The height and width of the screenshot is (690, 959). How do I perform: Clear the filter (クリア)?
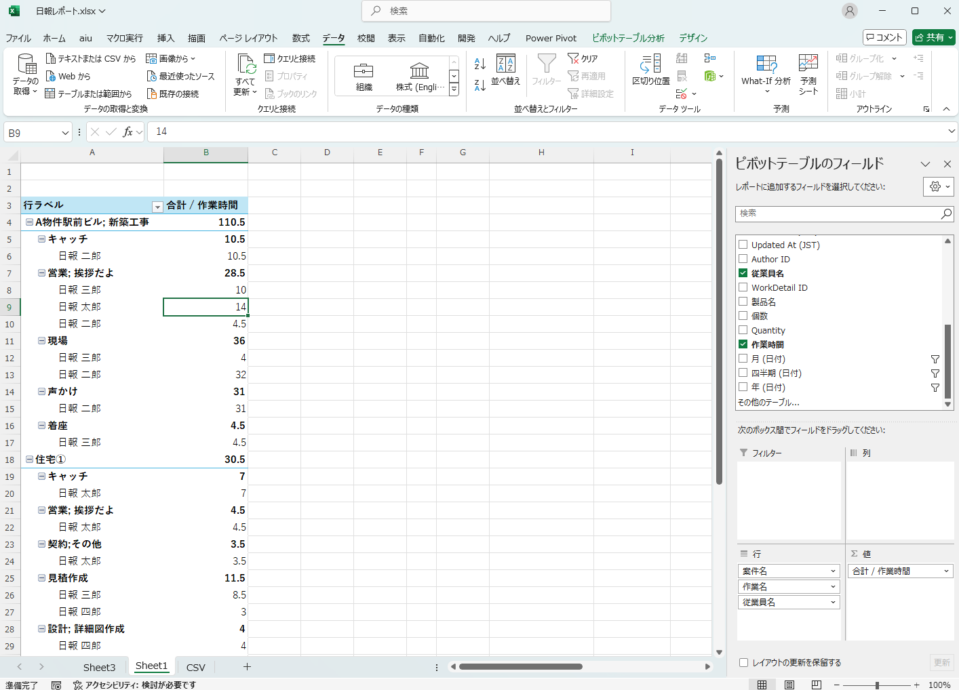(x=583, y=59)
